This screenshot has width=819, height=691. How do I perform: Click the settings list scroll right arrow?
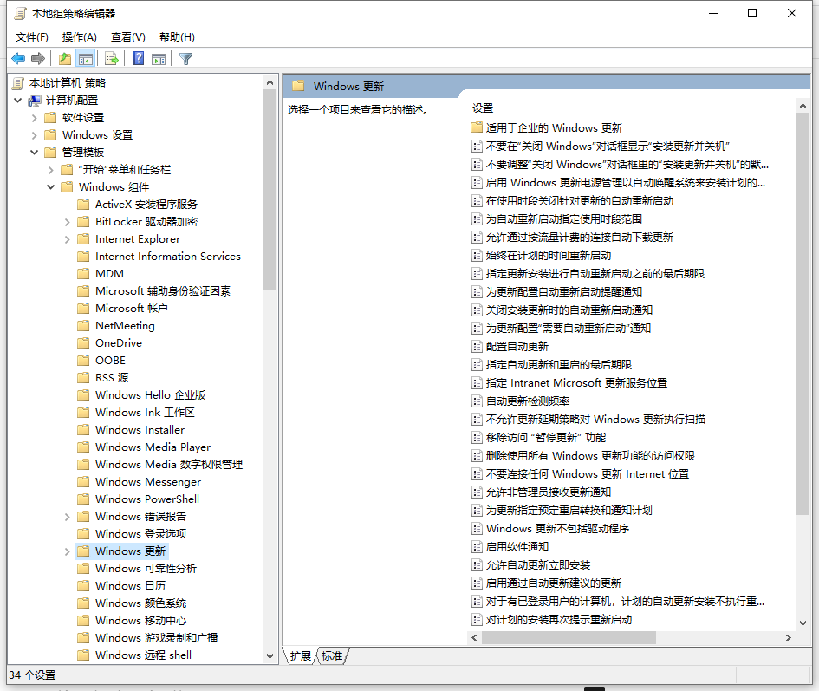click(x=789, y=638)
